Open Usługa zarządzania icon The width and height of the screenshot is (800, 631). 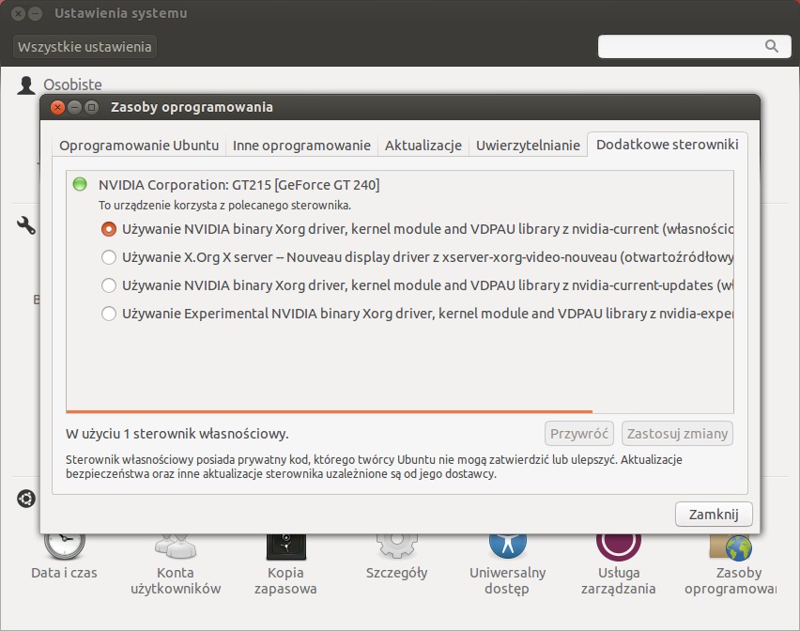(x=619, y=546)
